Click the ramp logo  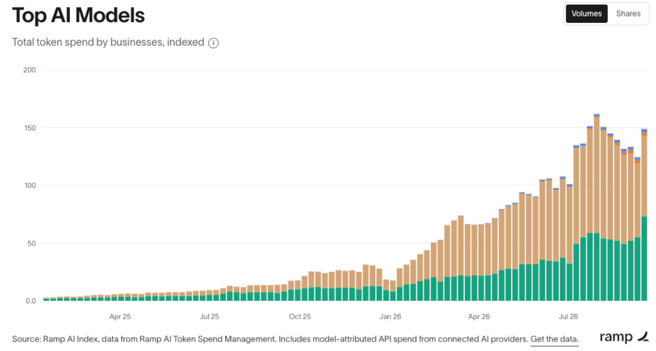pyautogui.click(x=624, y=337)
